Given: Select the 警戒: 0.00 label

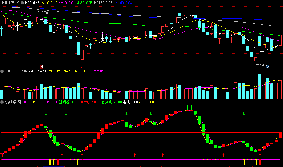Looking at the screenshot, I should [x=131, y=102].
